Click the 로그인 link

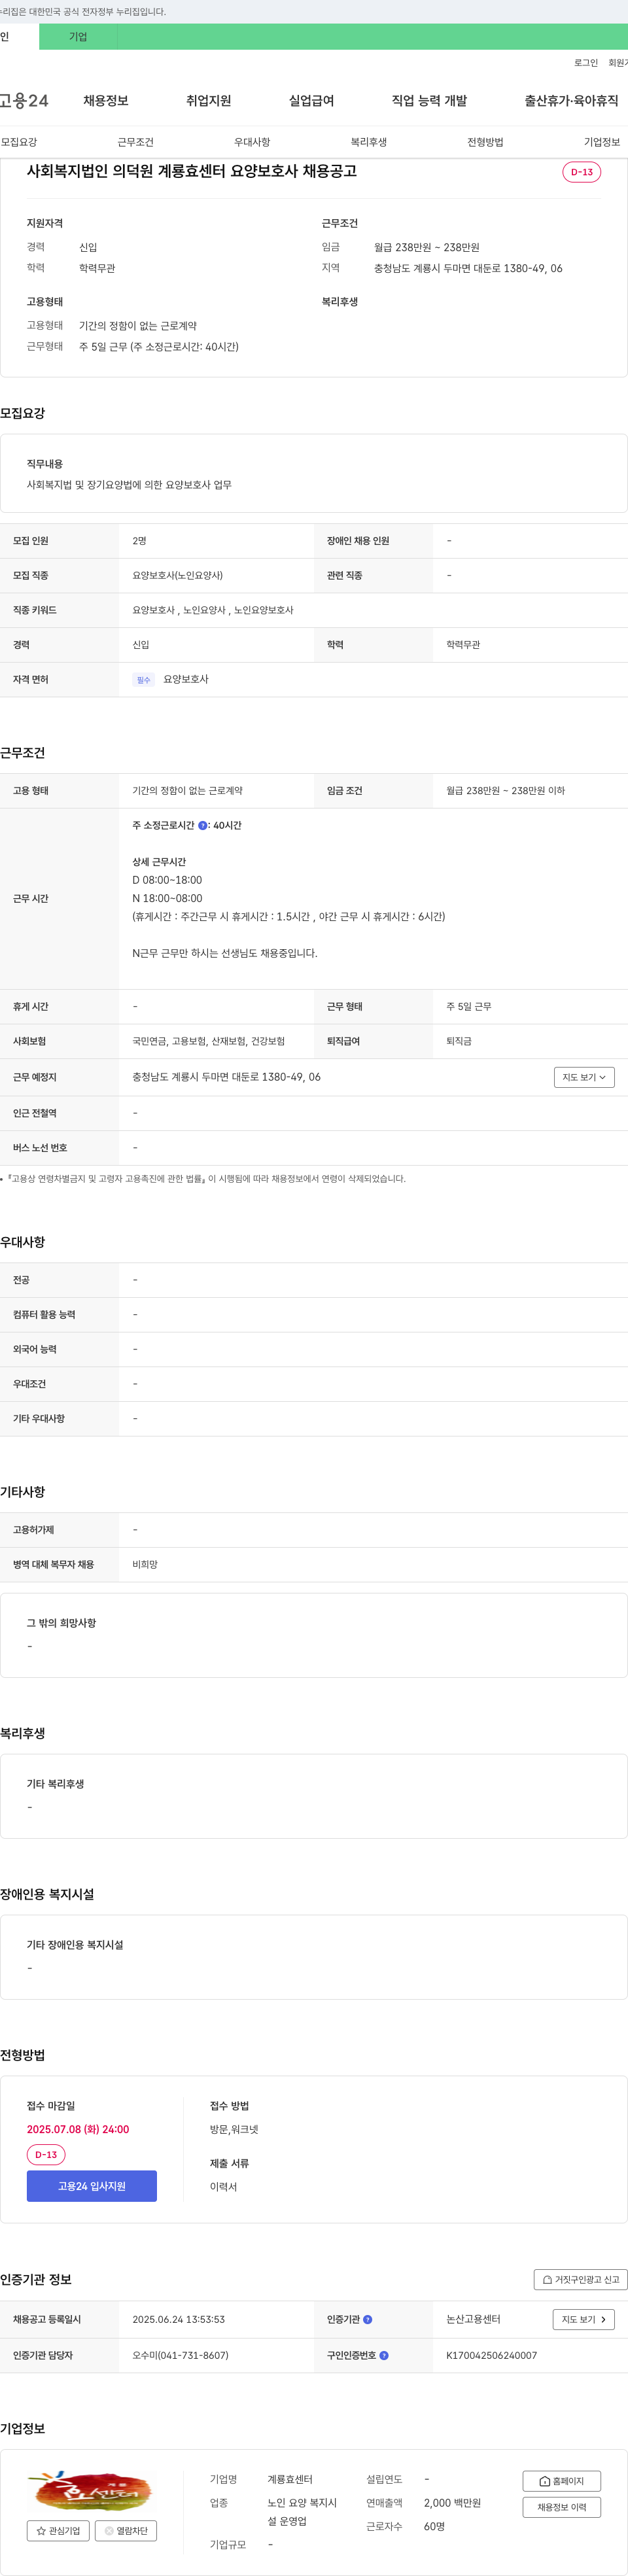coord(585,63)
